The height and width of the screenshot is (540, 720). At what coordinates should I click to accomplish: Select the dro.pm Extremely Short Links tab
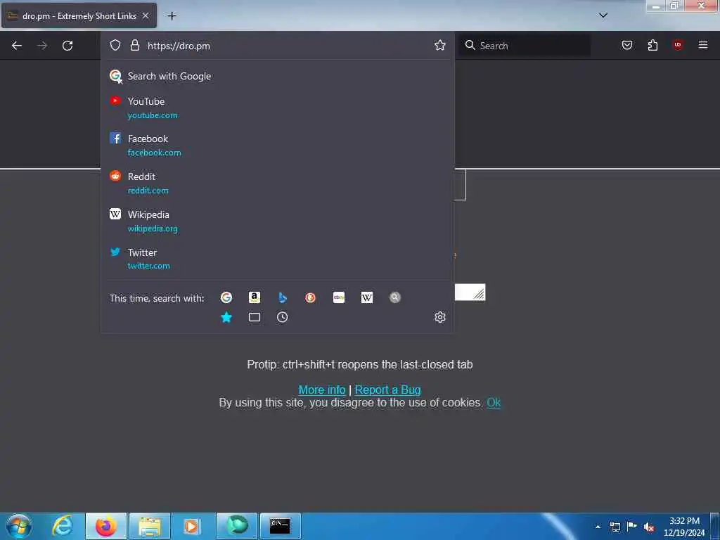tap(79, 15)
